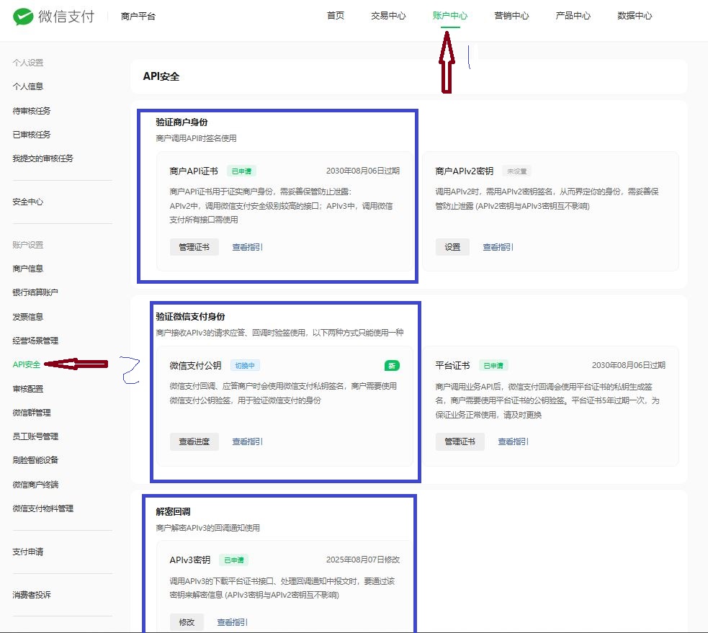Open 查看指引 link for APIv3密钥
The image size is (708, 633).
(x=232, y=622)
